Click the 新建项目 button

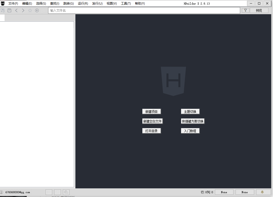click(x=152, y=112)
